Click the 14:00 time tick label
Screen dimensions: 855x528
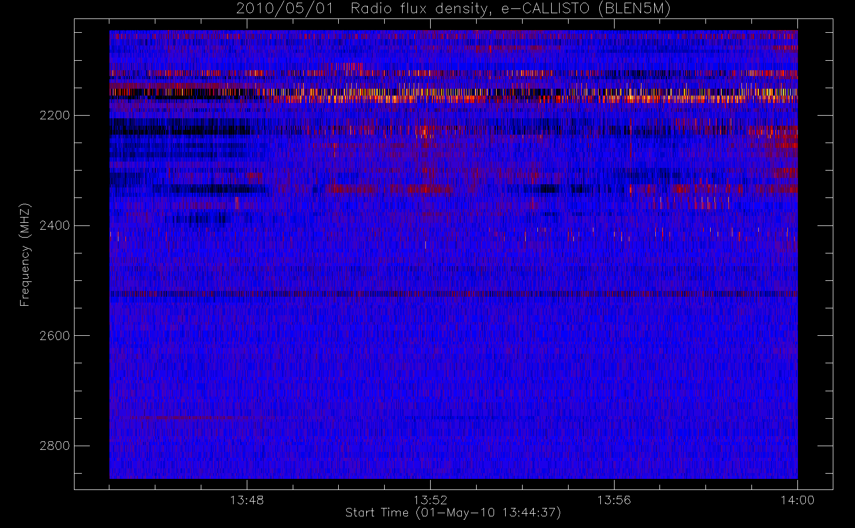pos(797,500)
